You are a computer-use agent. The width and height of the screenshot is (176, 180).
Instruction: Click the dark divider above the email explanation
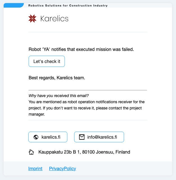click(x=88, y=90)
